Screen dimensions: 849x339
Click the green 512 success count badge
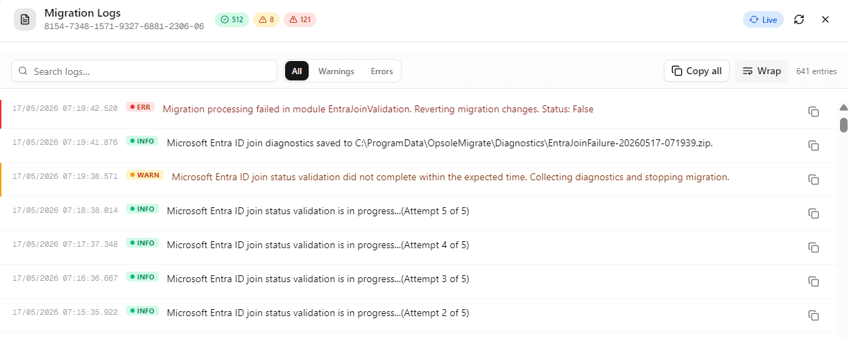coord(232,19)
